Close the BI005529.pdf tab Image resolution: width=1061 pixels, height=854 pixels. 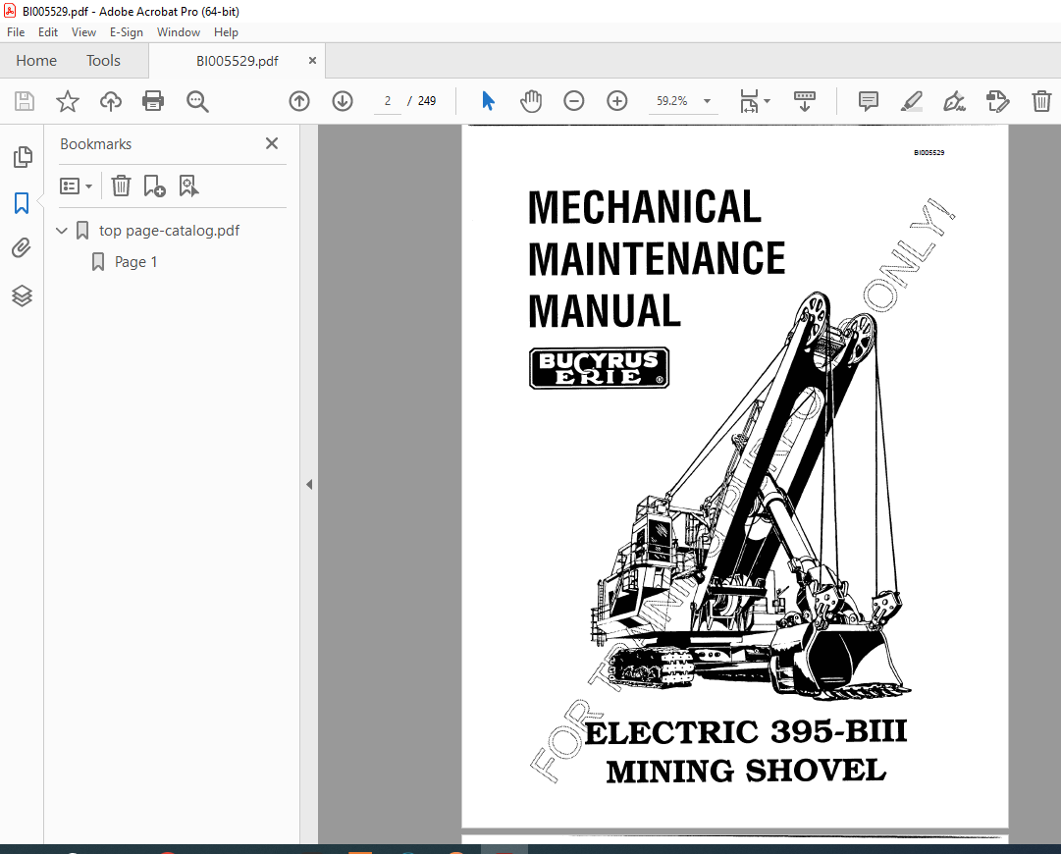[x=313, y=60]
